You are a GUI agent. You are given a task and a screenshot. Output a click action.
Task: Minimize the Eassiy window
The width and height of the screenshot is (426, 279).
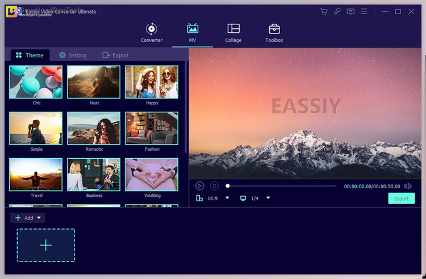pyautogui.click(x=385, y=12)
